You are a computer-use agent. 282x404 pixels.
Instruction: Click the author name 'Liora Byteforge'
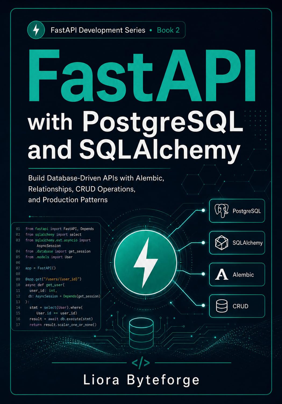point(141,380)
